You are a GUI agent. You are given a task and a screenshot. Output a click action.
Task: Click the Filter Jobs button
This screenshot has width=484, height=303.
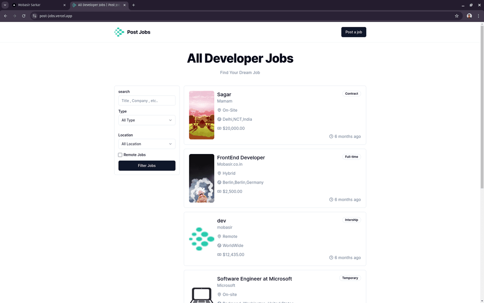pos(147,166)
